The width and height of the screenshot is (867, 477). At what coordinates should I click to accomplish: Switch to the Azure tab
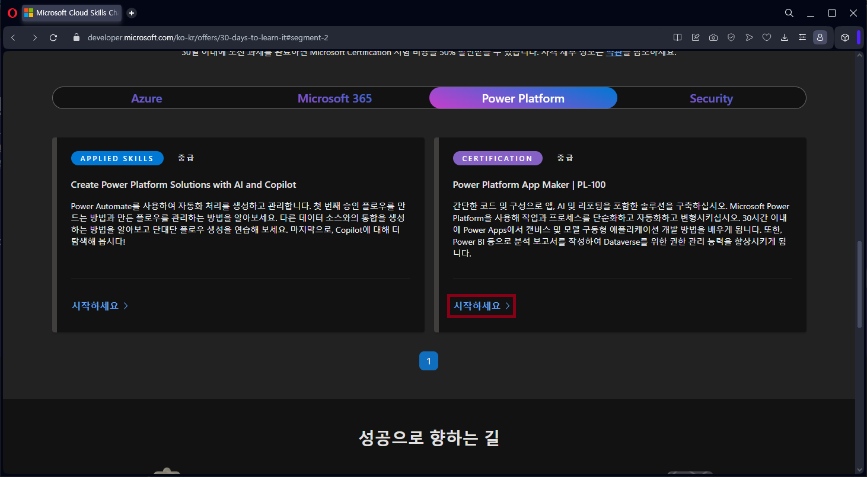point(146,98)
